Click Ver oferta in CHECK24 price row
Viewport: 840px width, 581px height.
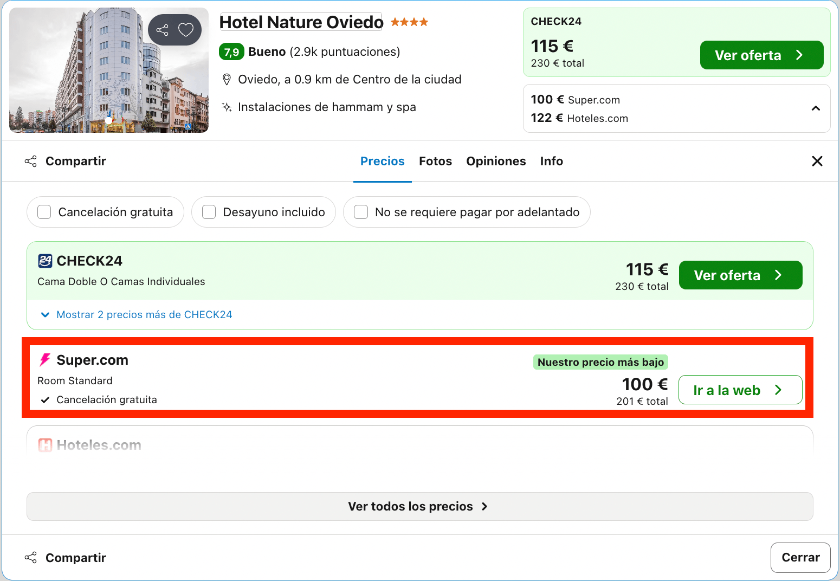click(x=741, y=275)
